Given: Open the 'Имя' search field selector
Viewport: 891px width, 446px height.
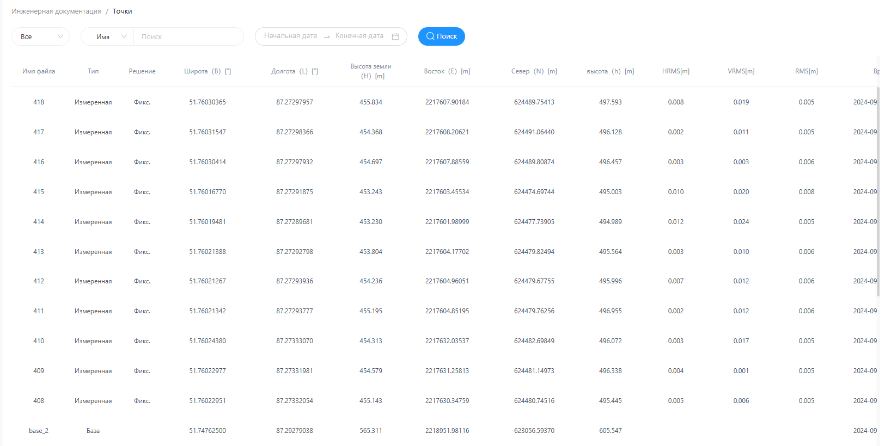Looking at the screenshot, I should (x=107, y=36).
